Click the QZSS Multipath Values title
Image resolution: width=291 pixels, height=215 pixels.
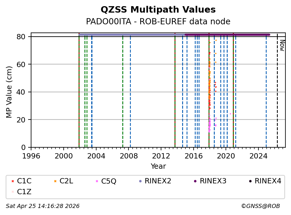pos(158,10)
